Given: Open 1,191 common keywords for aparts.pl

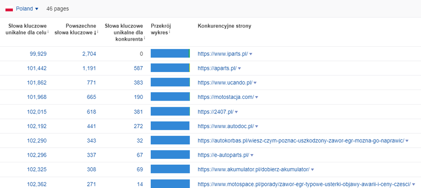Looking at the screenshot, I should point(89,68).
